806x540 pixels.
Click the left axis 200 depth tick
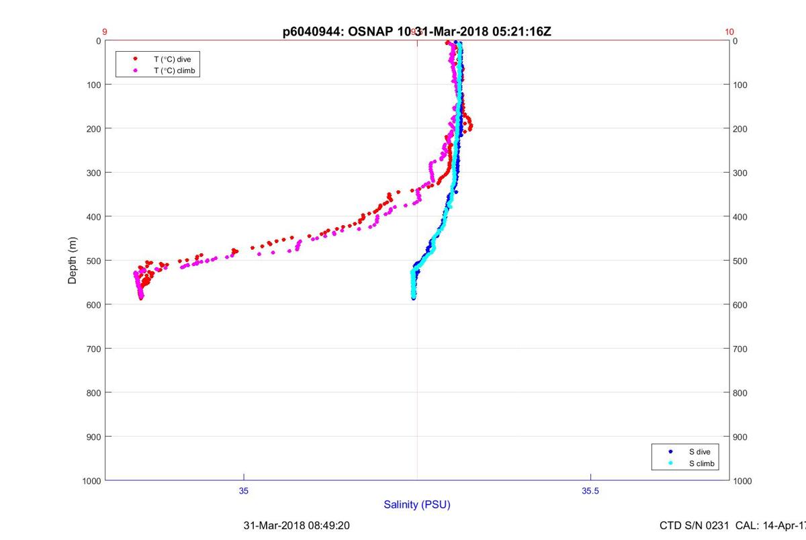click(x=93, y=128)
